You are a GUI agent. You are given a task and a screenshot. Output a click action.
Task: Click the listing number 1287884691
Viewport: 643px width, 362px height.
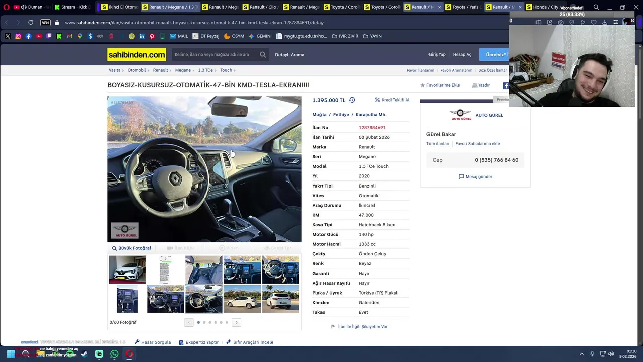click(x=372, y=128)
